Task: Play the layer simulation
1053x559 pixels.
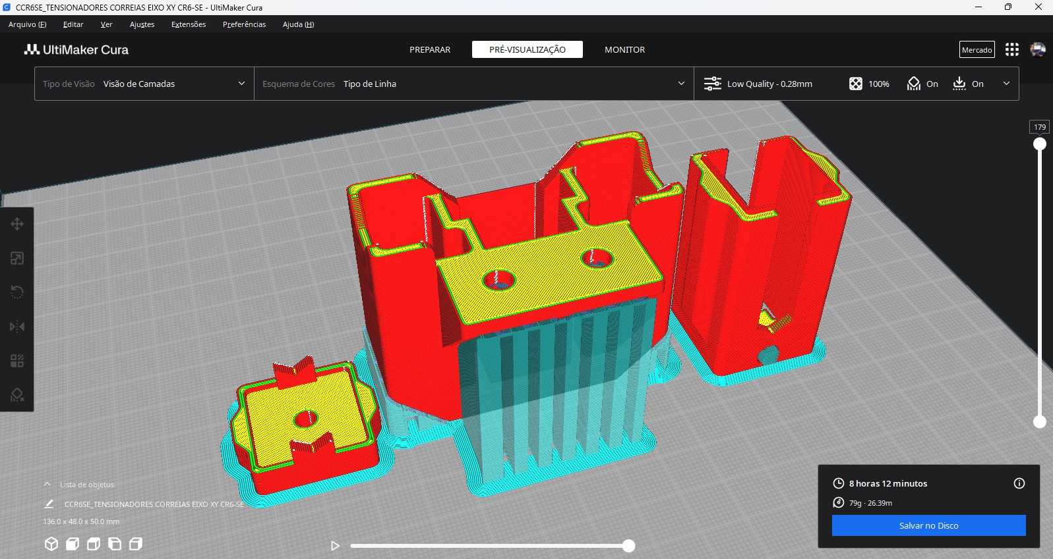Action: pyautogui.click(x=335, y=546)
